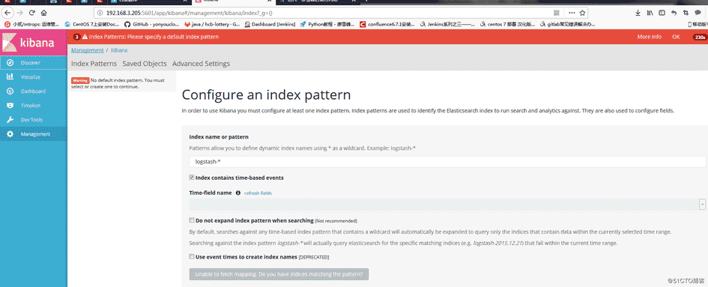
Task: Click the chat bubble icon in the browser toolbar
Action: click(698, 13)
